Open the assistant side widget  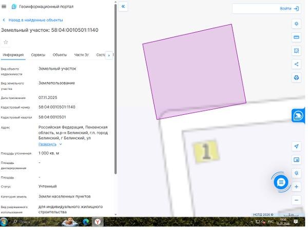tap(298, 116)
